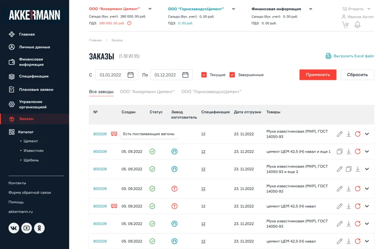This screenshot has height=249, width=383.
Task: Click the wagon icon beside the first order
Action: click(x=114, y=134)
